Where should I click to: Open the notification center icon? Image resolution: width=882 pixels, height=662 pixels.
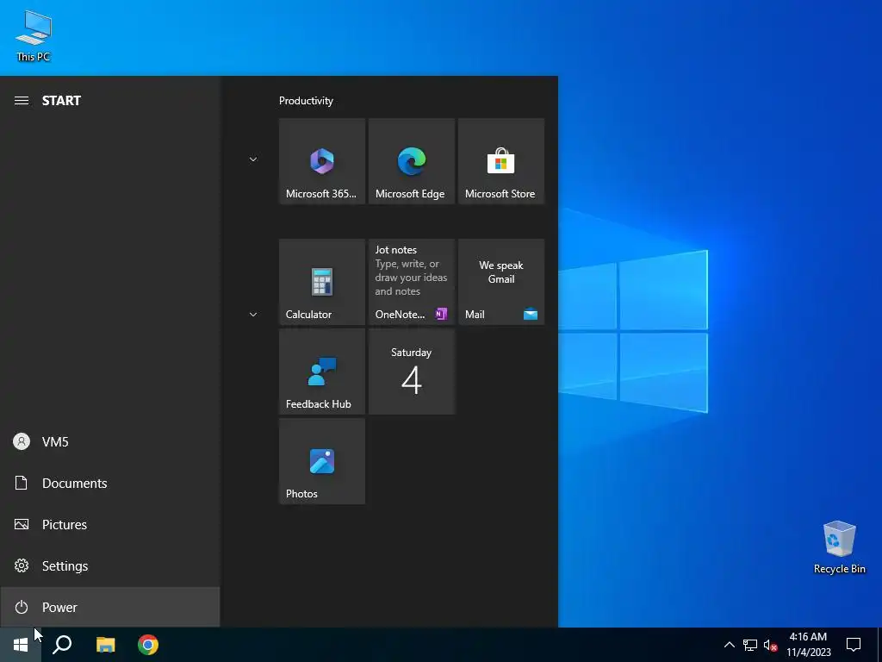pos(854,645)
